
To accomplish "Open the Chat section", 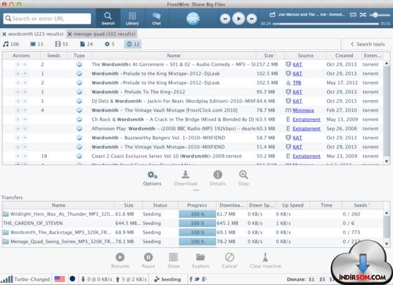I will 156,19.
